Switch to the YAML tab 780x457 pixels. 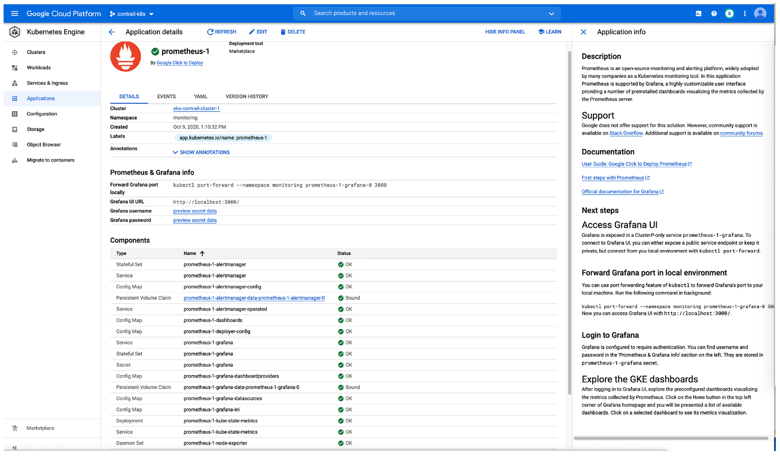[200, 96]
